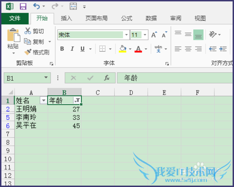Set middle vertical alignment
The image size is (234, 187).
coord(188,35)
